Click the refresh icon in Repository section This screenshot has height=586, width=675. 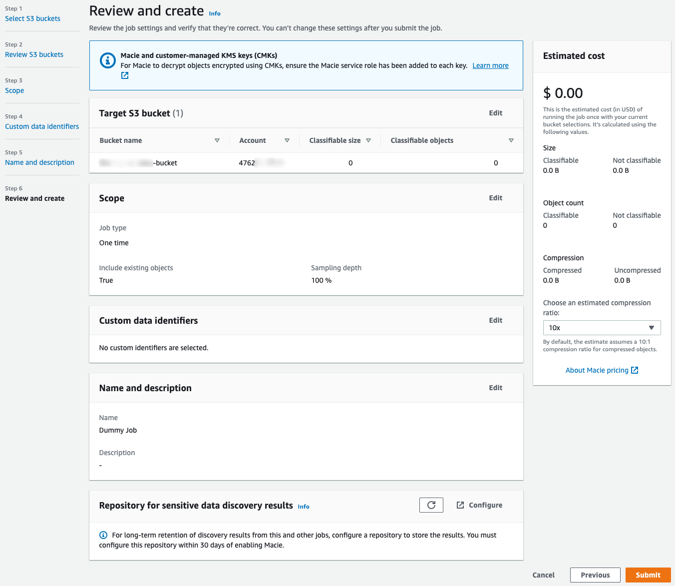point(431,505)
